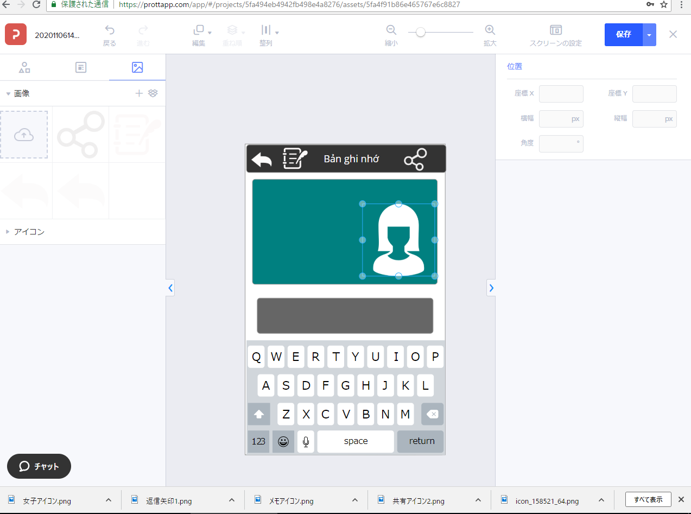Viewport: 691px width, 514px height.
Task: Click the Q key on keyboard
Action: [257, 357]
